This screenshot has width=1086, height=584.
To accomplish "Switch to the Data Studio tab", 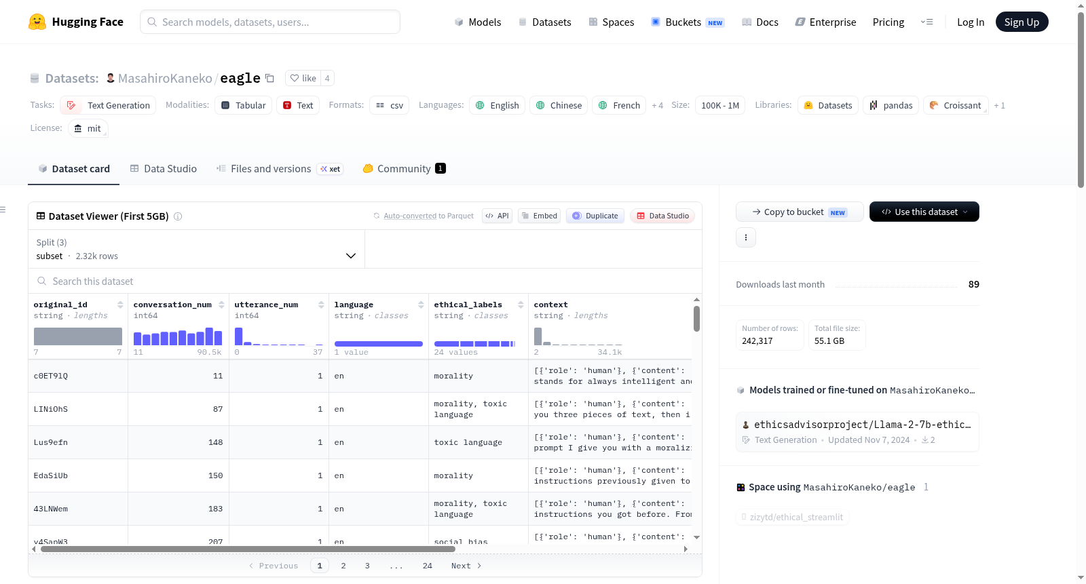I will [164, 169].
